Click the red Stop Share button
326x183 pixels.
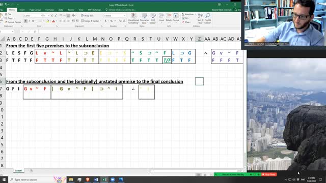click(269, 174)
